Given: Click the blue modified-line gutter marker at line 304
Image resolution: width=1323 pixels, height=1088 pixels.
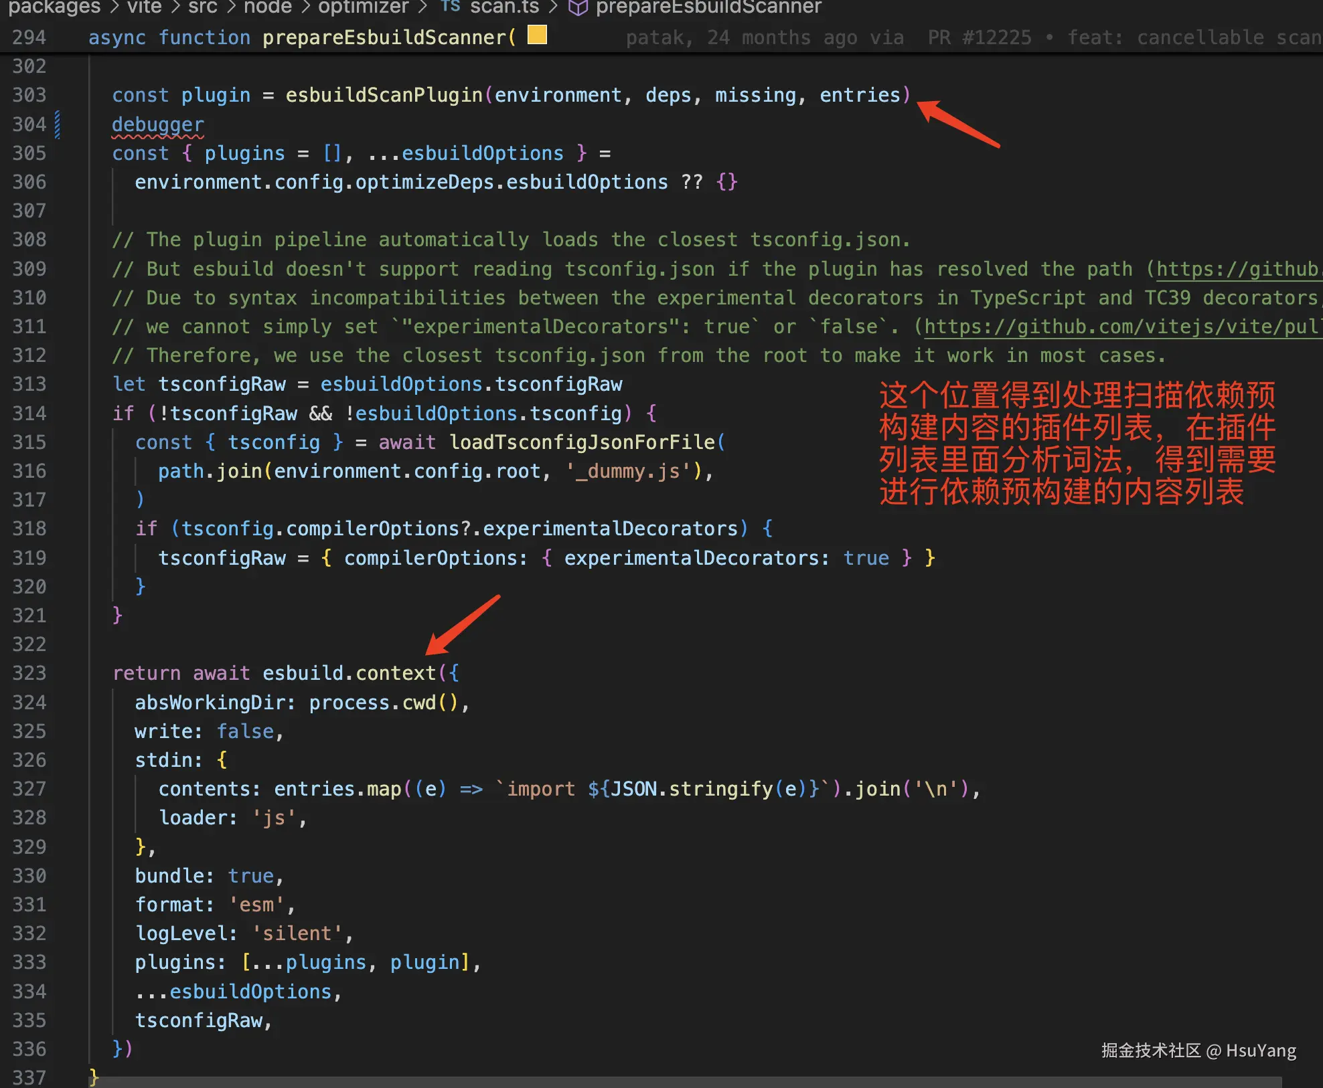Looking at the screenshot, I should click(x=58, y=124).
